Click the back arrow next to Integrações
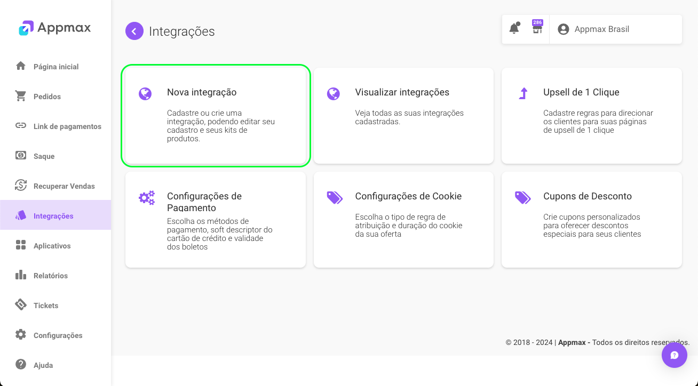The height and width of the screenshot is (386, 698). click(134, 31)
